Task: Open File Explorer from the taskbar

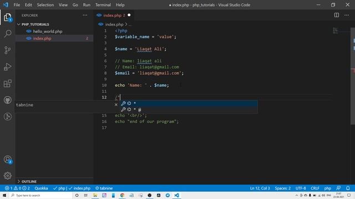Action: click(95, 195)
